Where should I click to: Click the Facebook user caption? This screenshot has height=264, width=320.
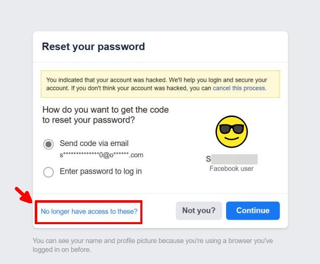tap(231, 169)
